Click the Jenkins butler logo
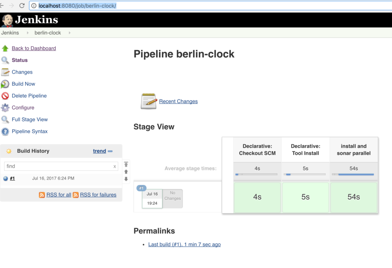392x268 pixels. pyautogui.click(x=7, y=21)
